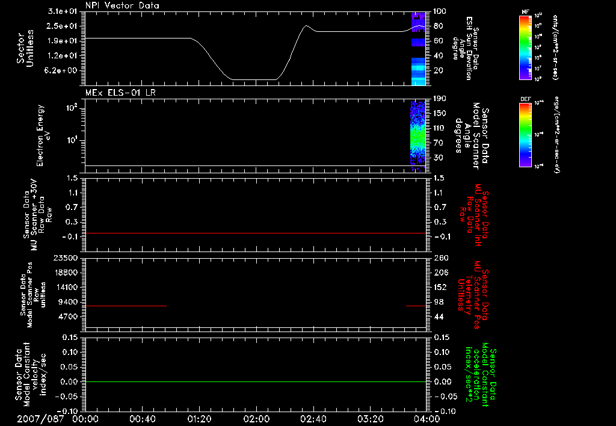Click the long red scanner position segment near 00:00
Viewport: 616px width, 426px height.
tap(126, 306)
